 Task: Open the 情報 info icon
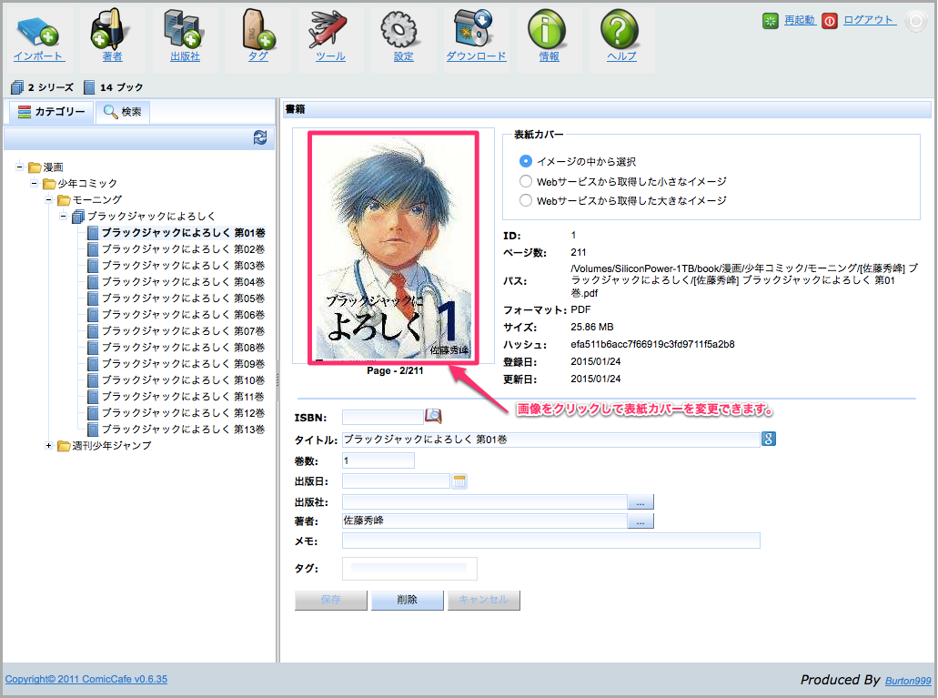pos(547,29)
